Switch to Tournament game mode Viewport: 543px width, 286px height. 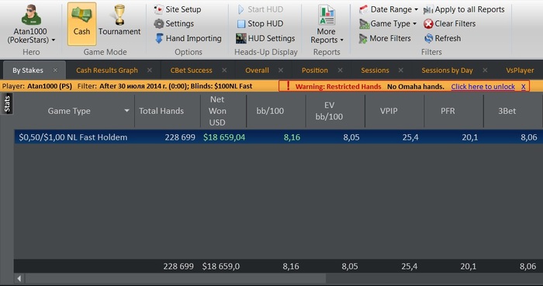click(119, 21)
